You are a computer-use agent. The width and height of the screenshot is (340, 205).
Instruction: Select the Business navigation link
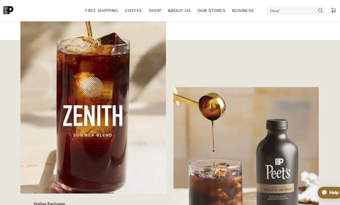(243, 11)
